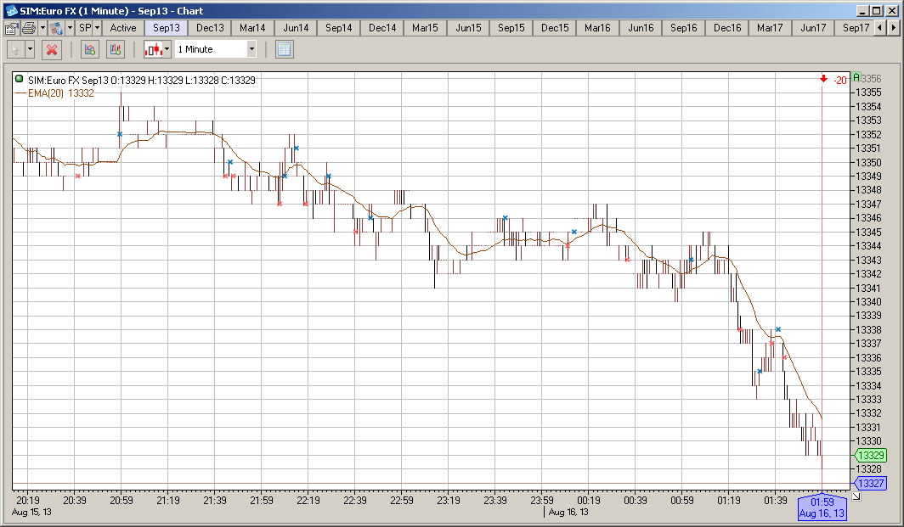Open the Dec14 contract tab
The image size is (904, 527).
[x=382, y=28]
